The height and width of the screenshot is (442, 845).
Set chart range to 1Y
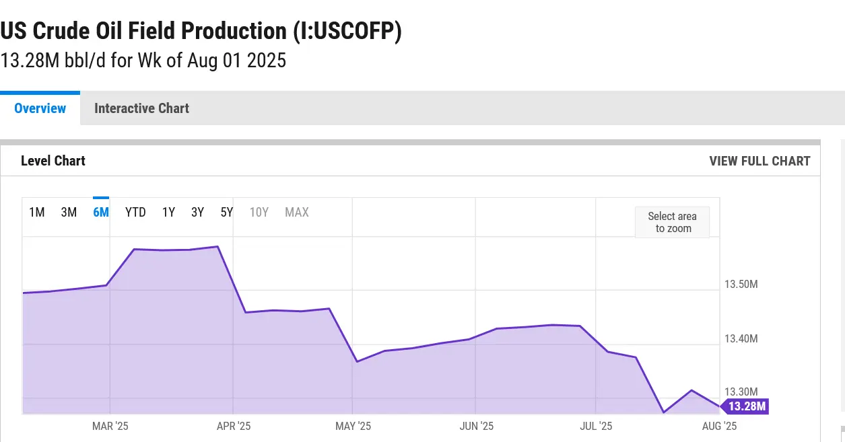coord(168,213)
